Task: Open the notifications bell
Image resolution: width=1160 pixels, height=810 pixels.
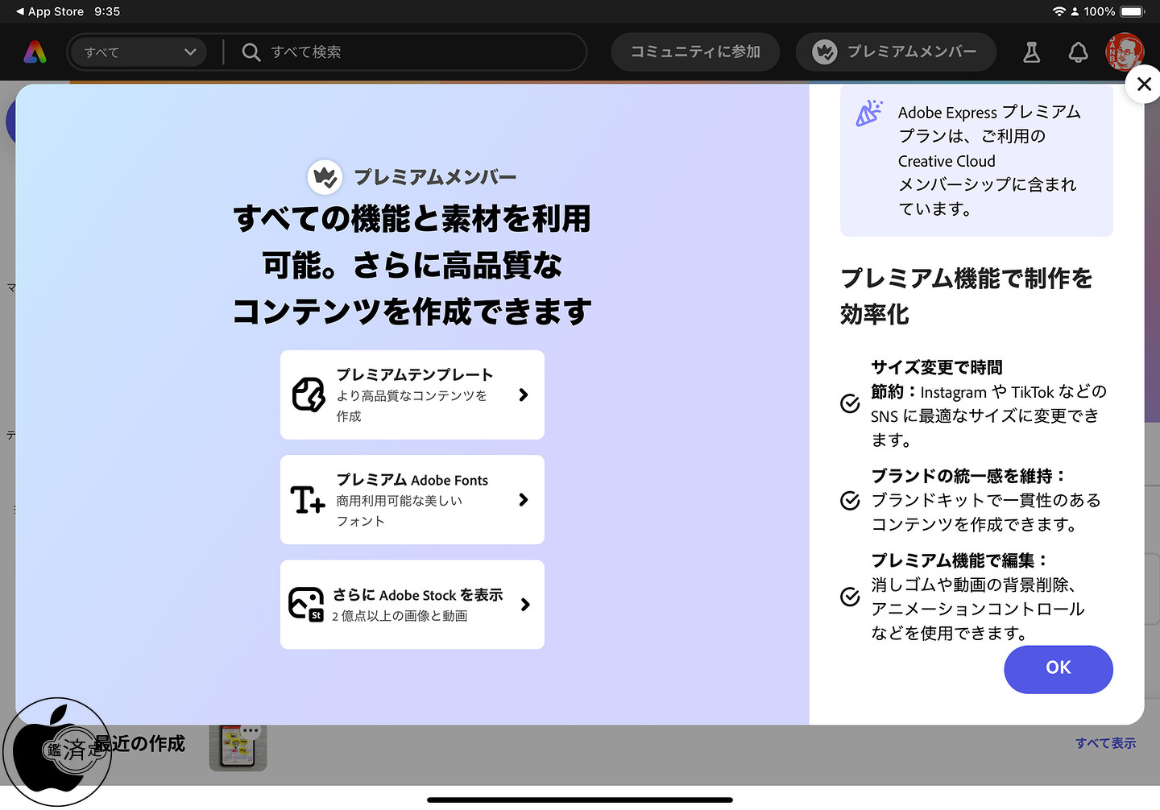Action: [x=1078, y=52]
